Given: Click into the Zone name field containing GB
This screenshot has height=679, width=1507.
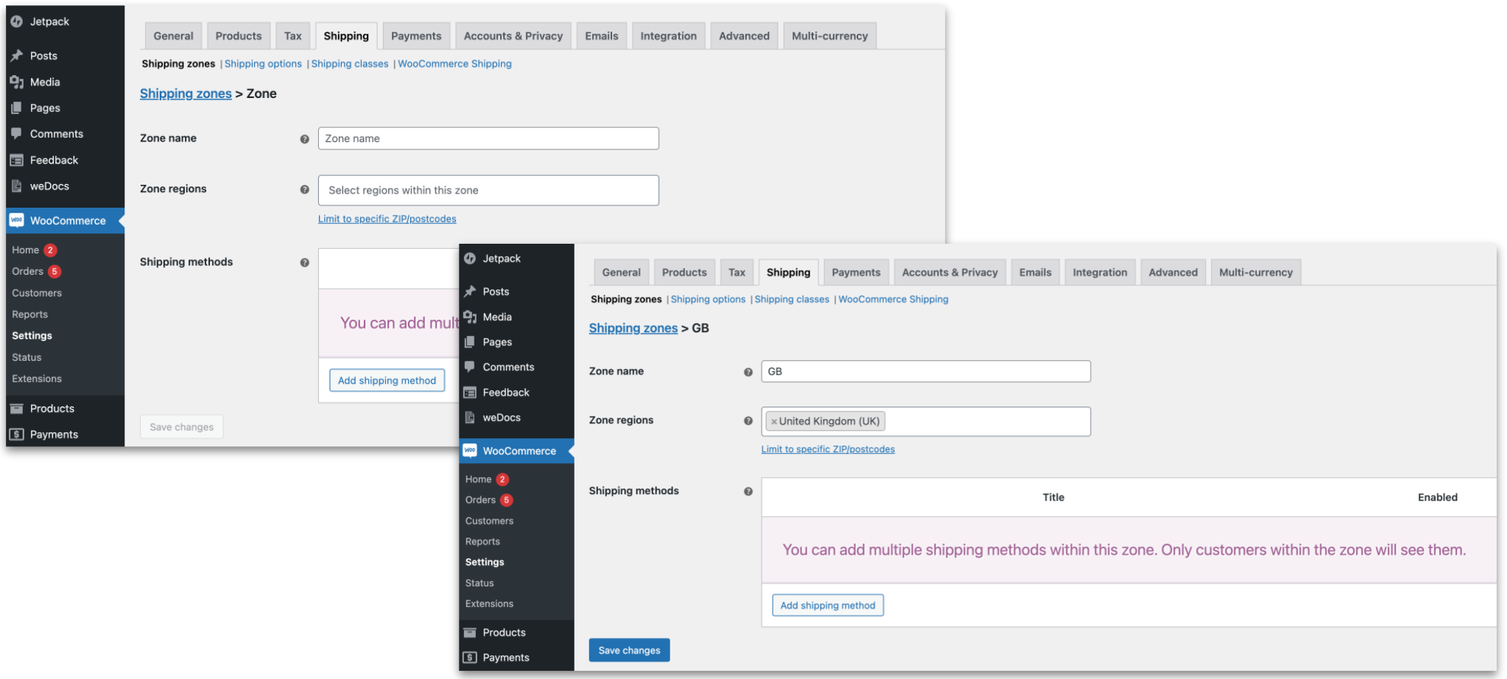Looking at the screenshot, I should coord(925,371).
